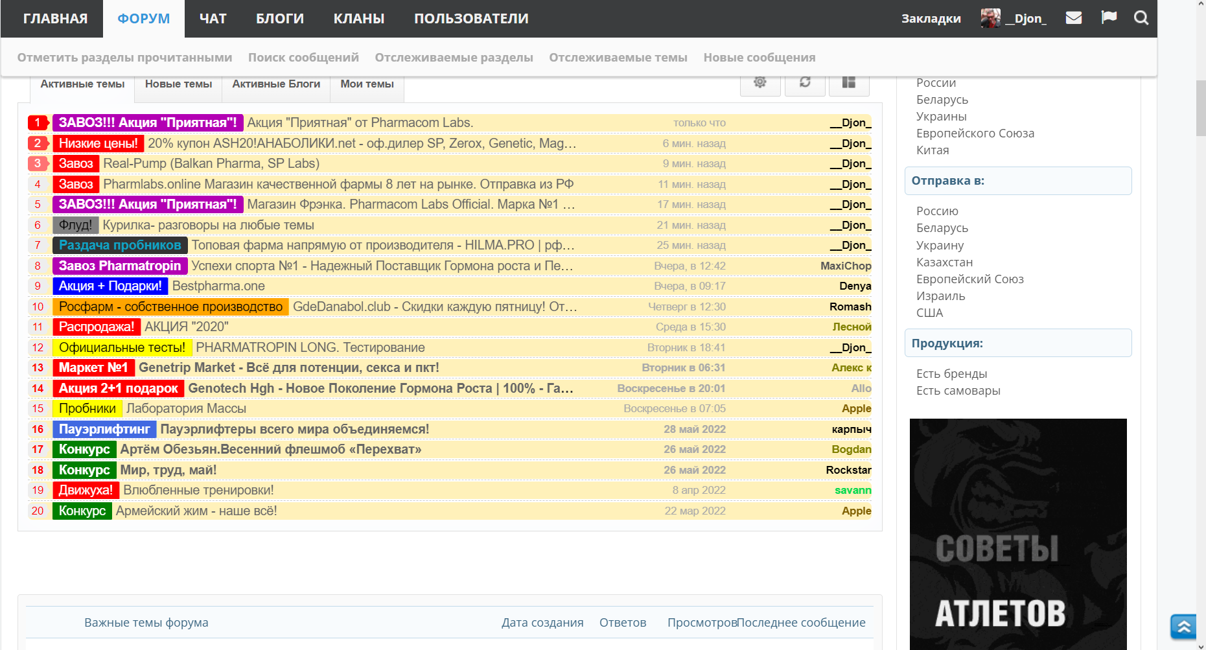Click Советы атлетов banner image
1206x650 pixels.
[1017, 534]
